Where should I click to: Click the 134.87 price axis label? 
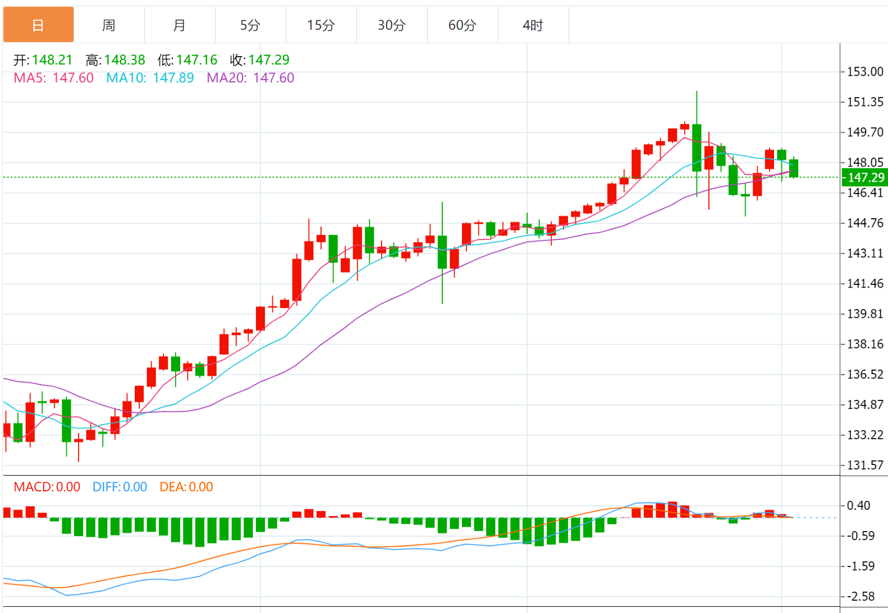tap(865, 405)
